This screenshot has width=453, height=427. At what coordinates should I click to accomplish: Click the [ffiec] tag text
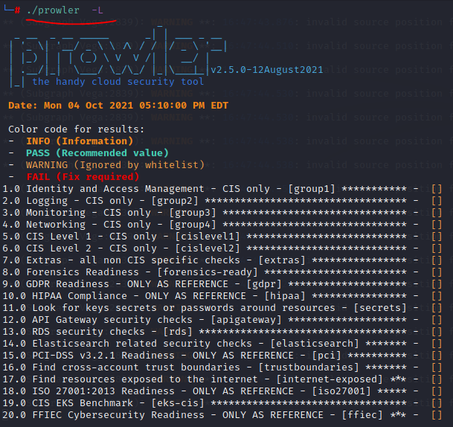(x=362, y=415)
